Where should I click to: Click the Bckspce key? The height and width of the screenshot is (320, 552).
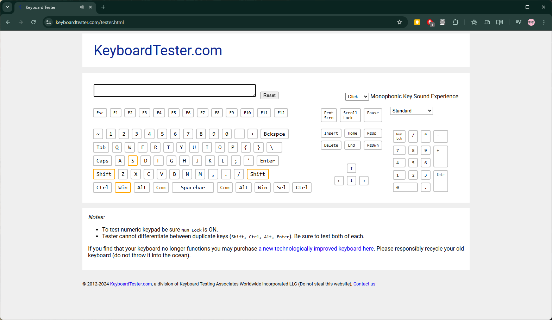tap(275, 134)
